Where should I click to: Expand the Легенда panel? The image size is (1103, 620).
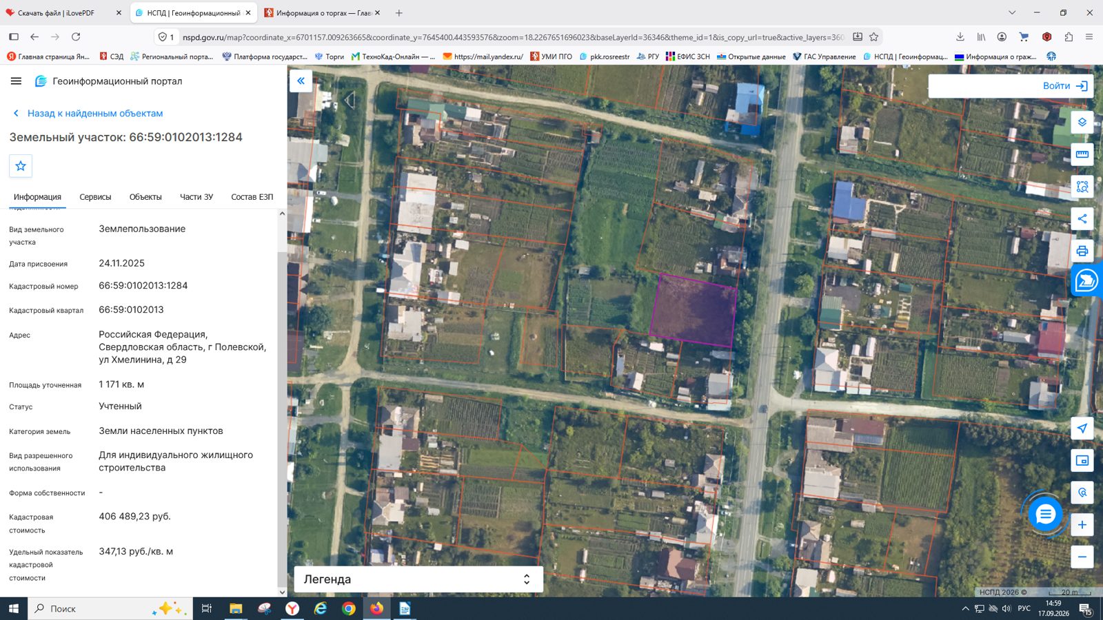pyautogui.click(x=418, y=579)
